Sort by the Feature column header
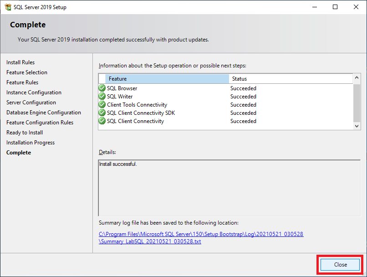This screenshot has height=277, width=367. click(x=167, y=79)
